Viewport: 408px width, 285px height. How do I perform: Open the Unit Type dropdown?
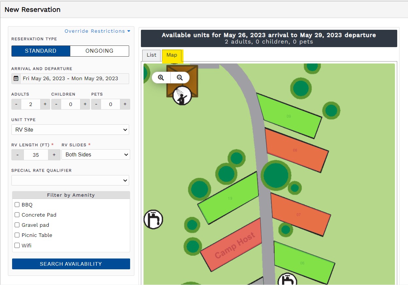(x=70, y=130)
